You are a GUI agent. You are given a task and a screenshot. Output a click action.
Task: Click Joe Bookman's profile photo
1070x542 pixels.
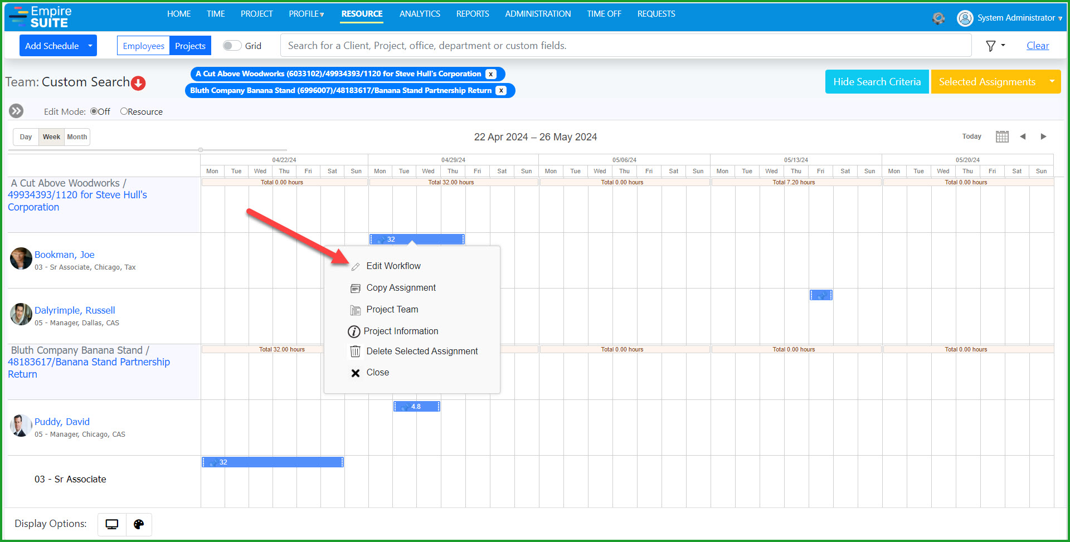21,258
